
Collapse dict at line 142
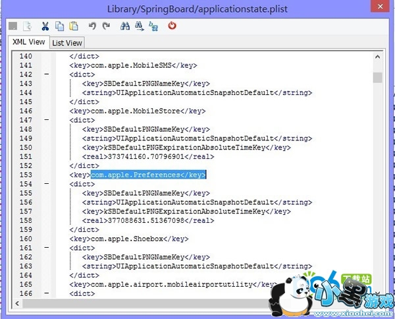click(47, 74)
